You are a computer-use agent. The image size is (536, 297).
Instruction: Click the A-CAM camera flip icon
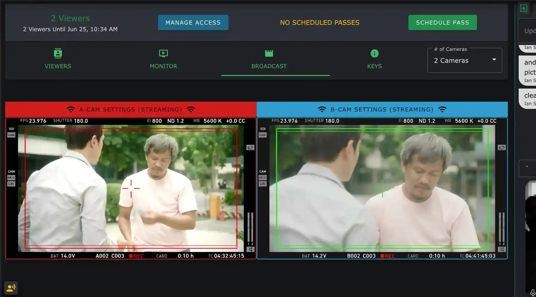(250, 148)
